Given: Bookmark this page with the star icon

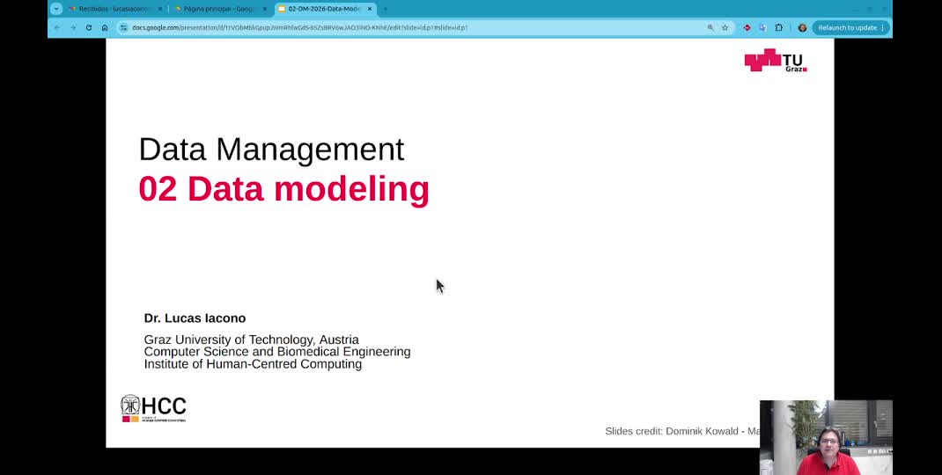Looking at the screenshot, I should click(x=725, y=27).
